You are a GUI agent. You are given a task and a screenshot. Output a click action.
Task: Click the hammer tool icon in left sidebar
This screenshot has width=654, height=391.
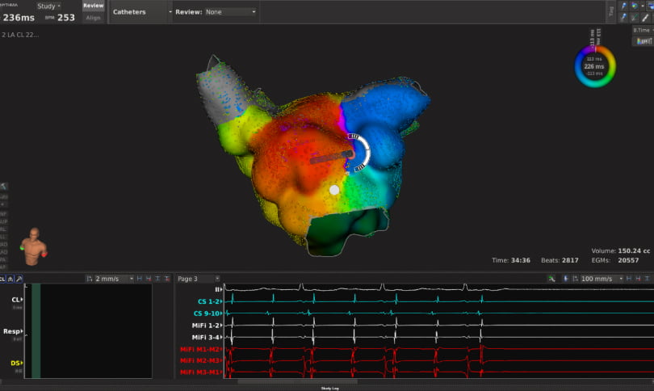click(4, 187)
